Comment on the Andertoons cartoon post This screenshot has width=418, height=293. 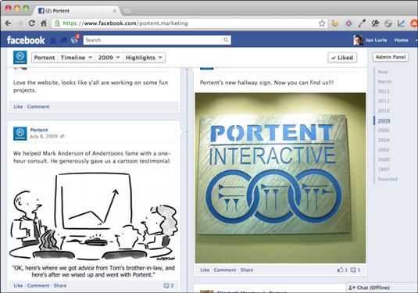[x=38, y=285]
